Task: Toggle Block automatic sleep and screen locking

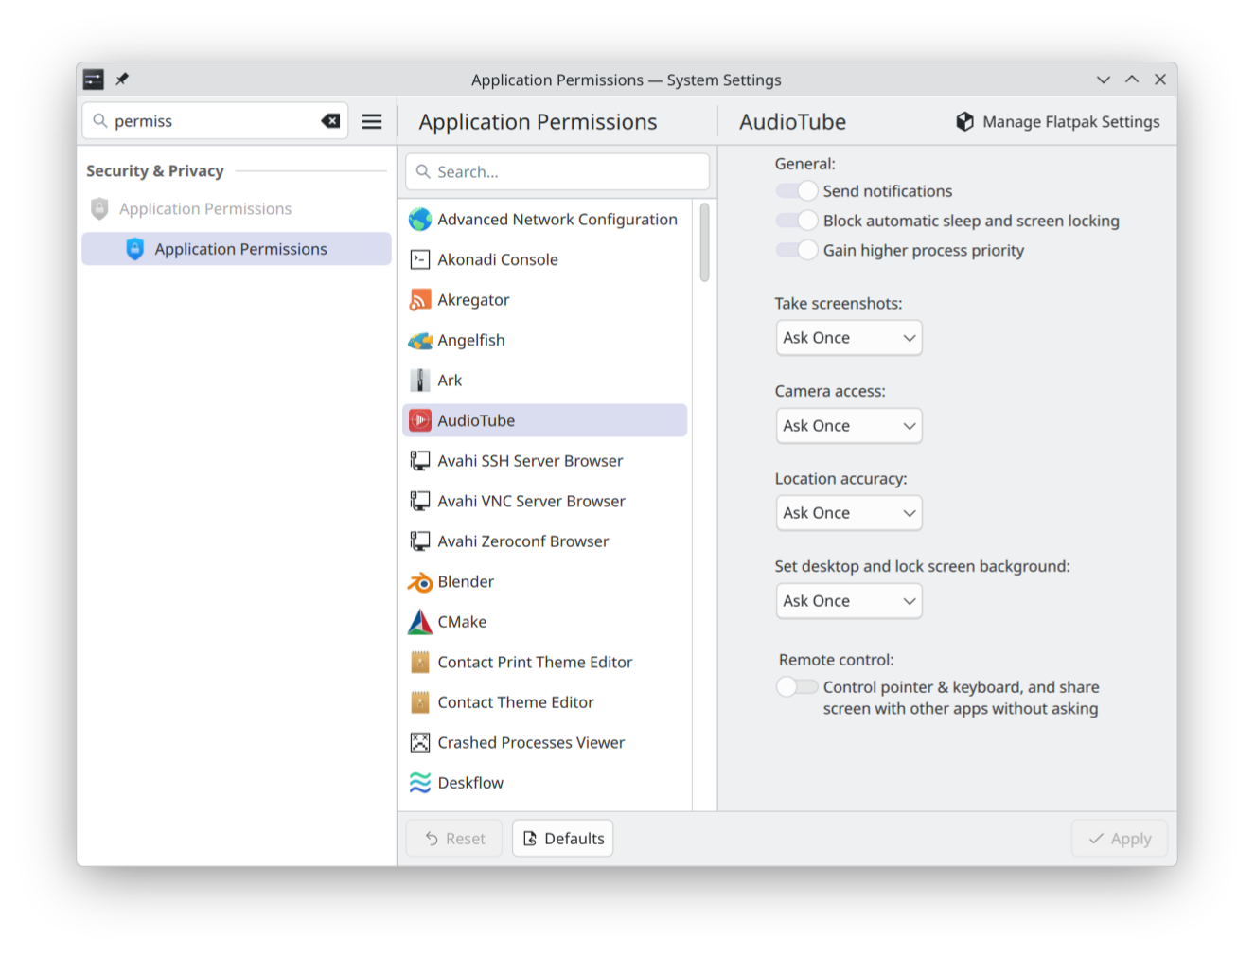Action: coord(796,220)
